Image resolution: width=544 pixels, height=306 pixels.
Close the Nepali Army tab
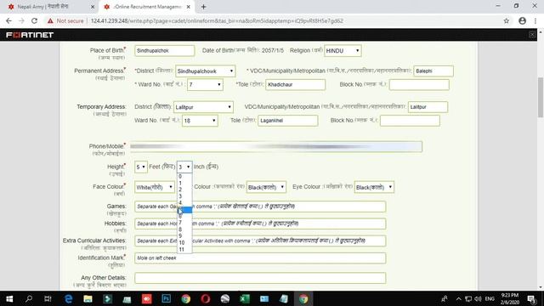point(93,7)
